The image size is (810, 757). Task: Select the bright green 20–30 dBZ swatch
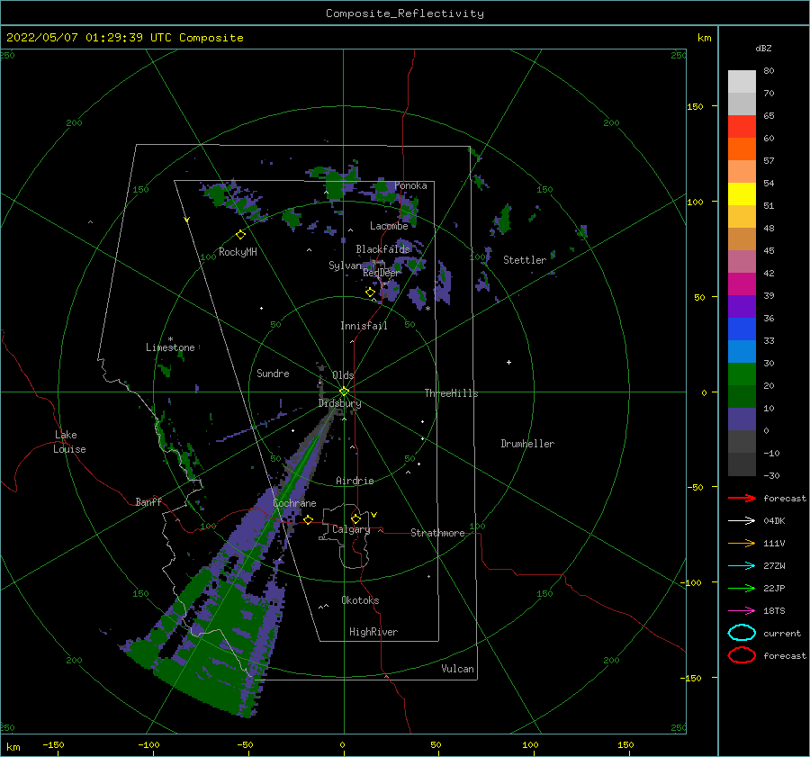pos(742,374)
